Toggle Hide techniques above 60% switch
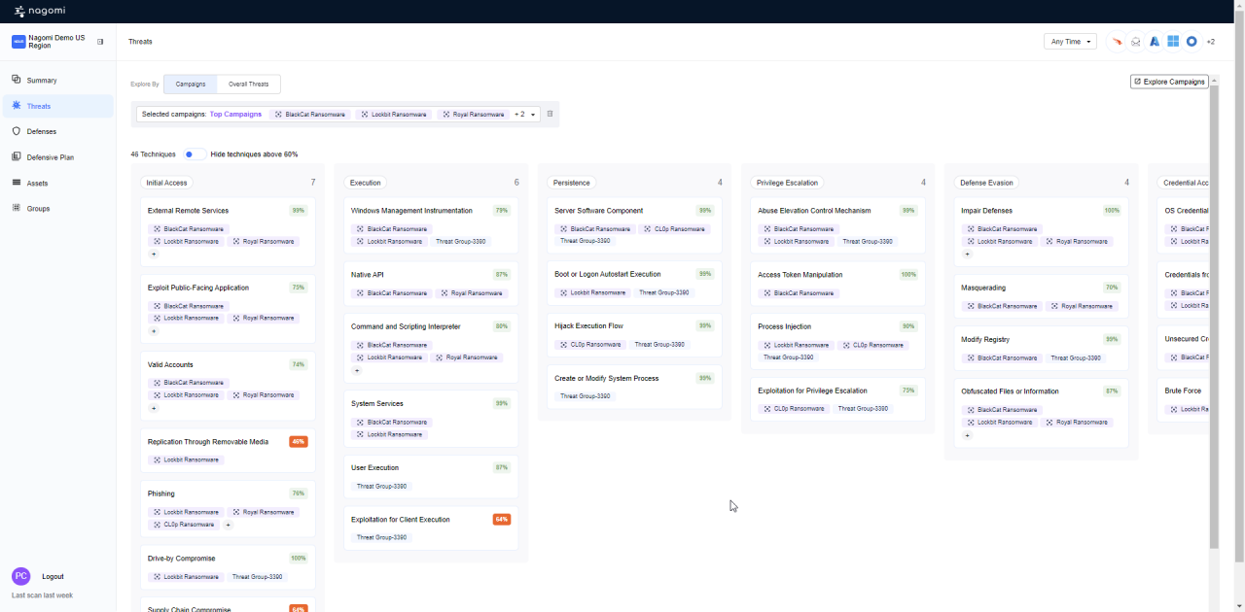This screenshot has width=1245, height=612. point(194,154)
